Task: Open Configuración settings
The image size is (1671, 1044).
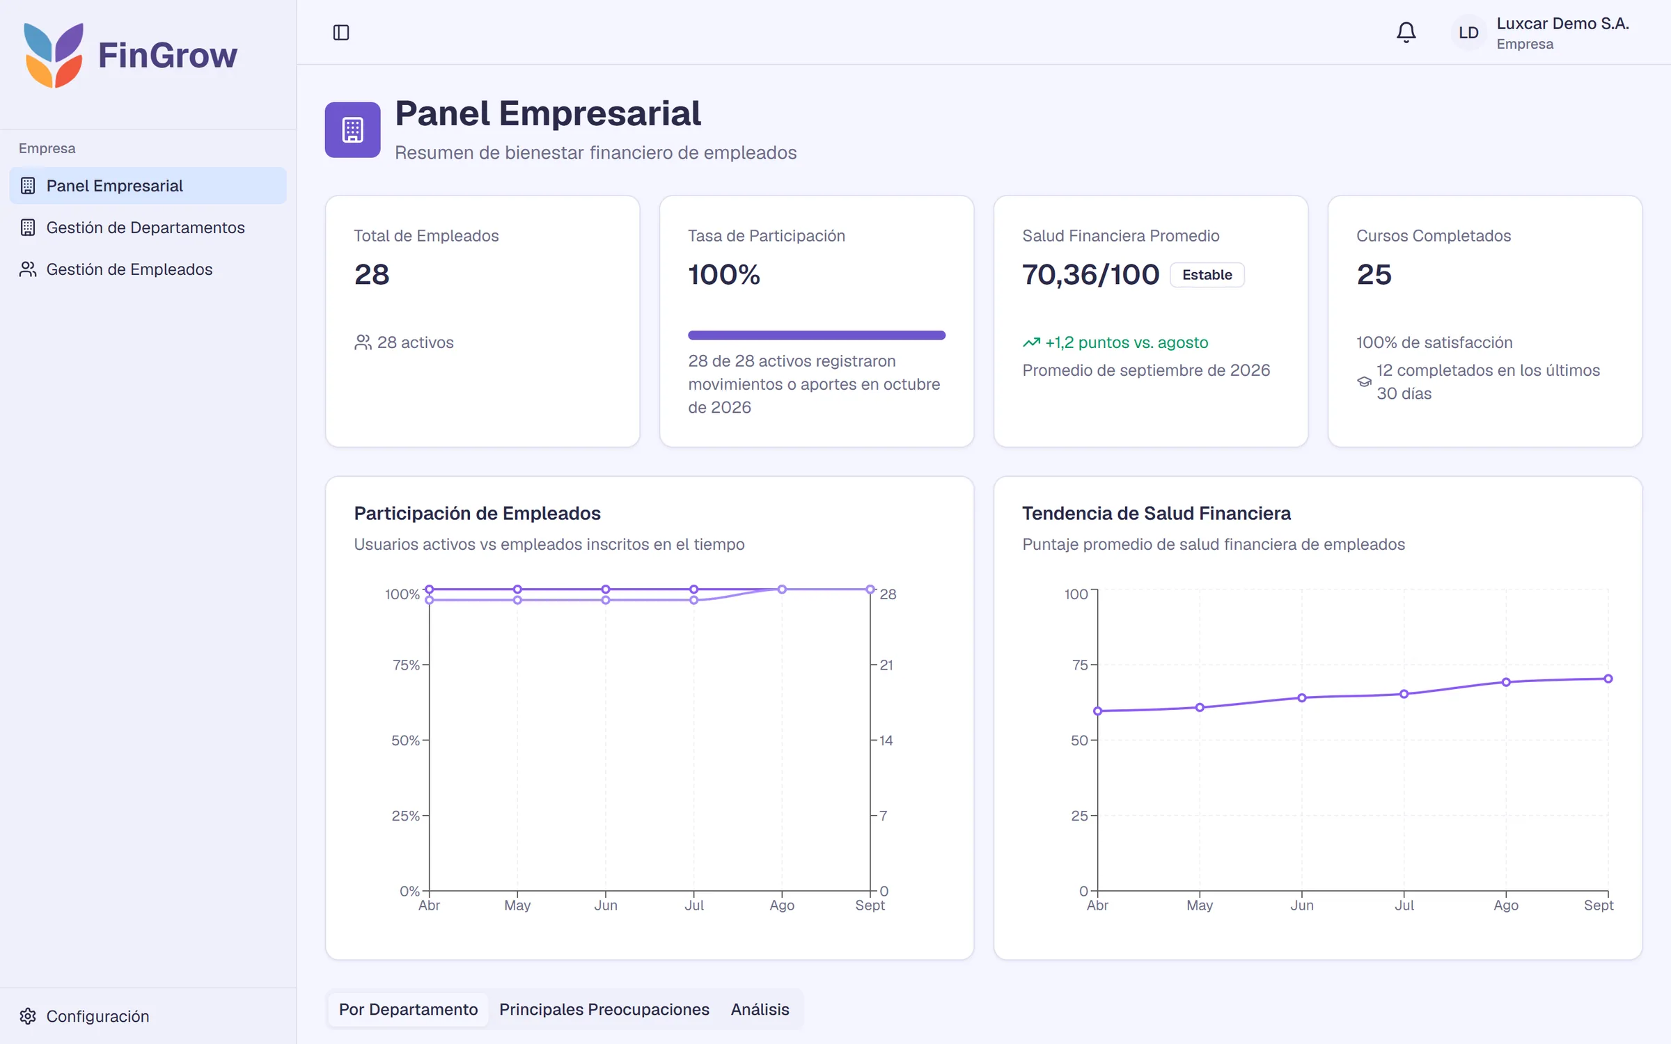Action: point(148,1016)
